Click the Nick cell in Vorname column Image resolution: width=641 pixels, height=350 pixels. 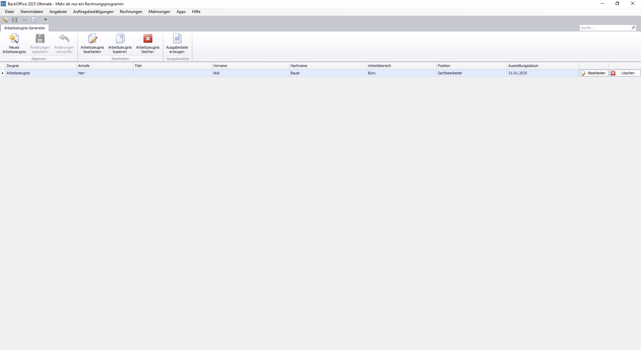(250, 73)
